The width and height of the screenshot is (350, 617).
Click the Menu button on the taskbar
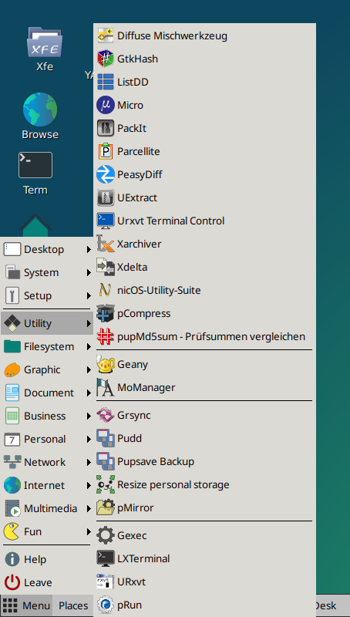(26, 605)
